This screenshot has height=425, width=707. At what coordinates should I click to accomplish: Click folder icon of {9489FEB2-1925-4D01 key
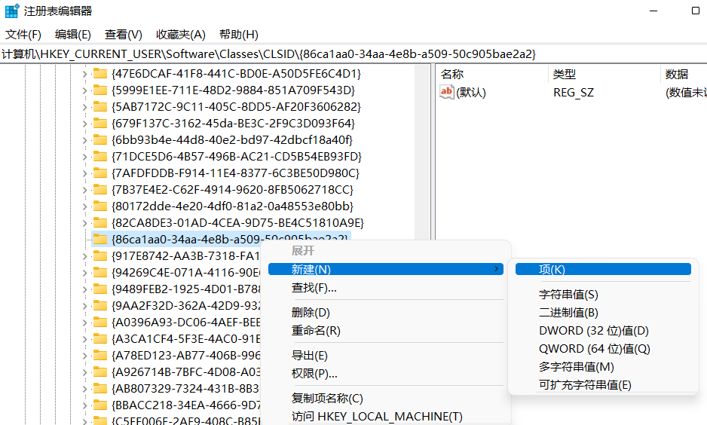click(99, 289)
